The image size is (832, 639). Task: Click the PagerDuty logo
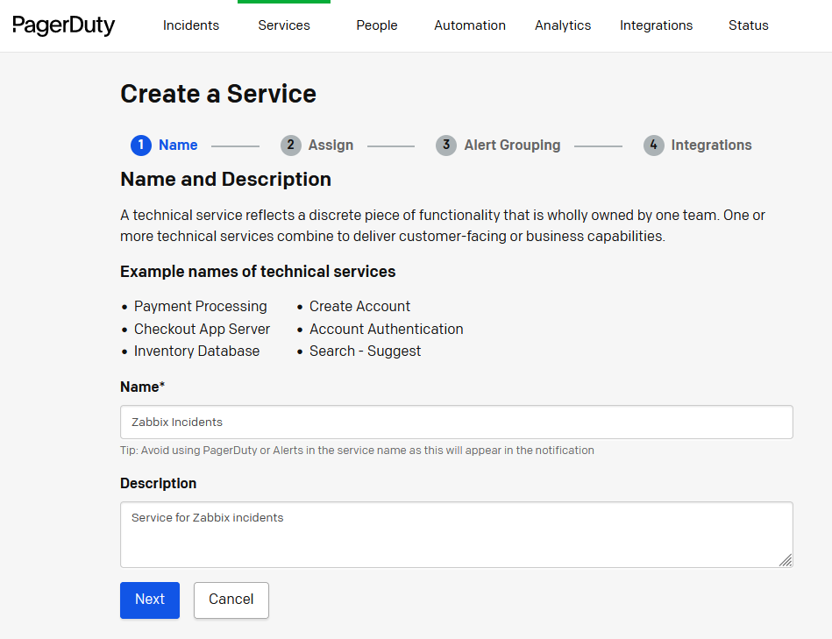(64, 25)
